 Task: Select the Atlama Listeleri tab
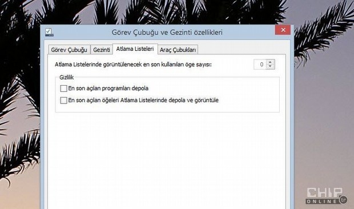(x=135, y=49)
